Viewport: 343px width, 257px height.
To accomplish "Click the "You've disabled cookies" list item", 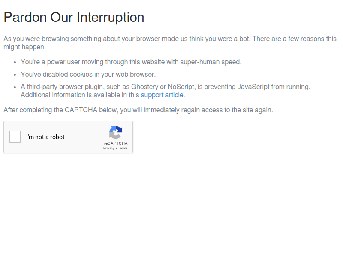I will point(88,75).
